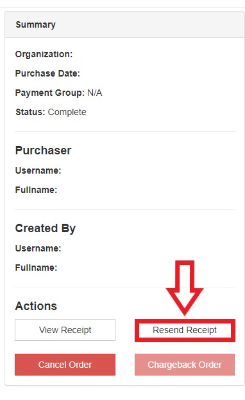Click the red arrow annotation
245x400 pixels.
[185, 288]
